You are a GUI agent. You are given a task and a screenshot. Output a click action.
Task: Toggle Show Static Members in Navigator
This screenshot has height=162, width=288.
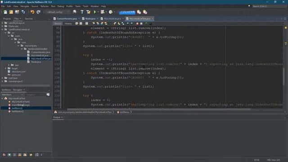click(14, 155)
